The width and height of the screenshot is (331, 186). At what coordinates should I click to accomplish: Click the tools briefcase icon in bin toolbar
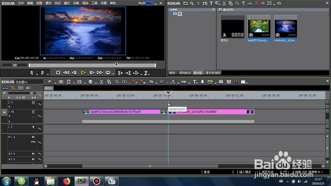[279, 3]
